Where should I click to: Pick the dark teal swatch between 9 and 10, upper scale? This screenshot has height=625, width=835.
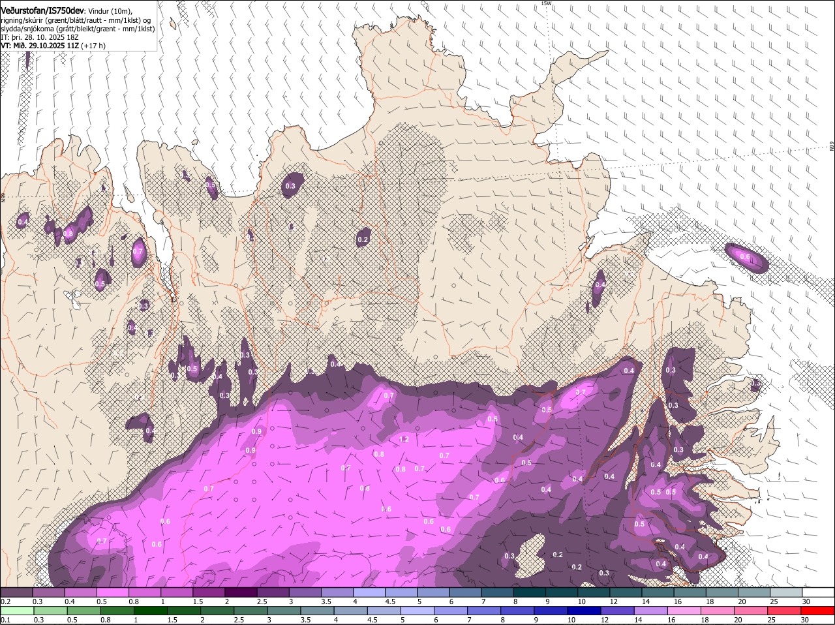pyautogui.click(x=562, y=592)
